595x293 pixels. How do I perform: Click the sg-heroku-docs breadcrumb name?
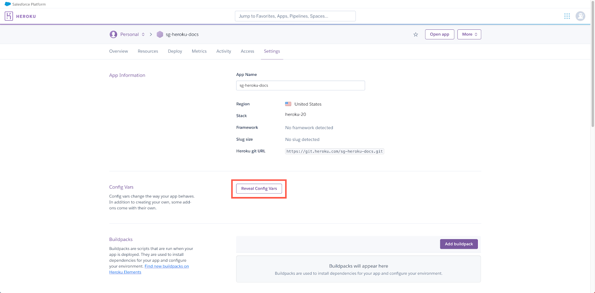[x=182, y=34]
